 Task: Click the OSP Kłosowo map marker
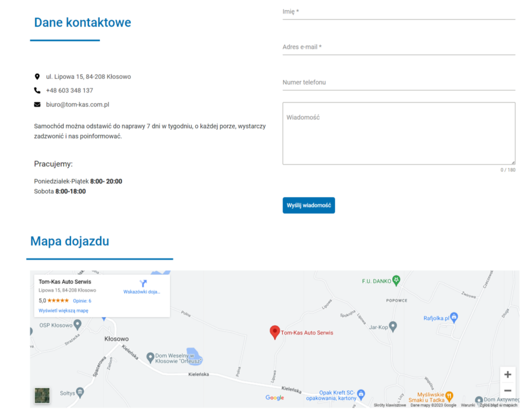tap(77, 325)
